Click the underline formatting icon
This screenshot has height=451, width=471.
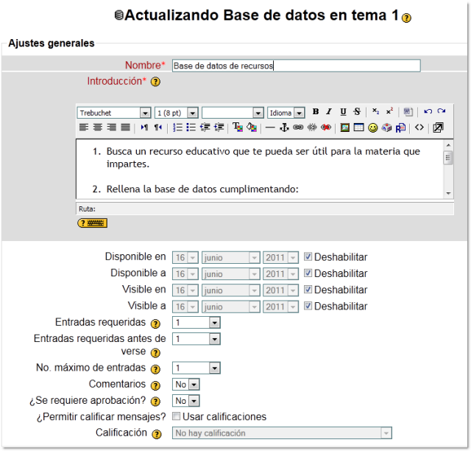pos(343,112)
